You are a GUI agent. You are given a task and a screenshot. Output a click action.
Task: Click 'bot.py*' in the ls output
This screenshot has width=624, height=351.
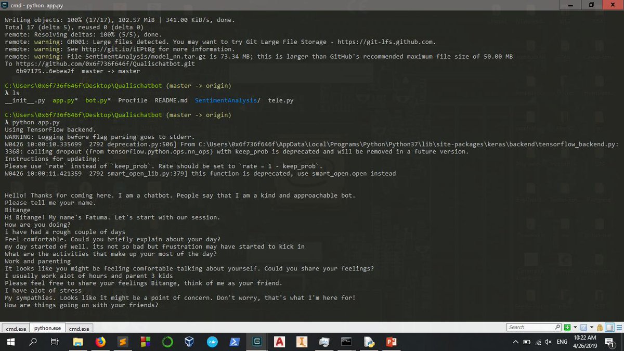coord(98,100)
